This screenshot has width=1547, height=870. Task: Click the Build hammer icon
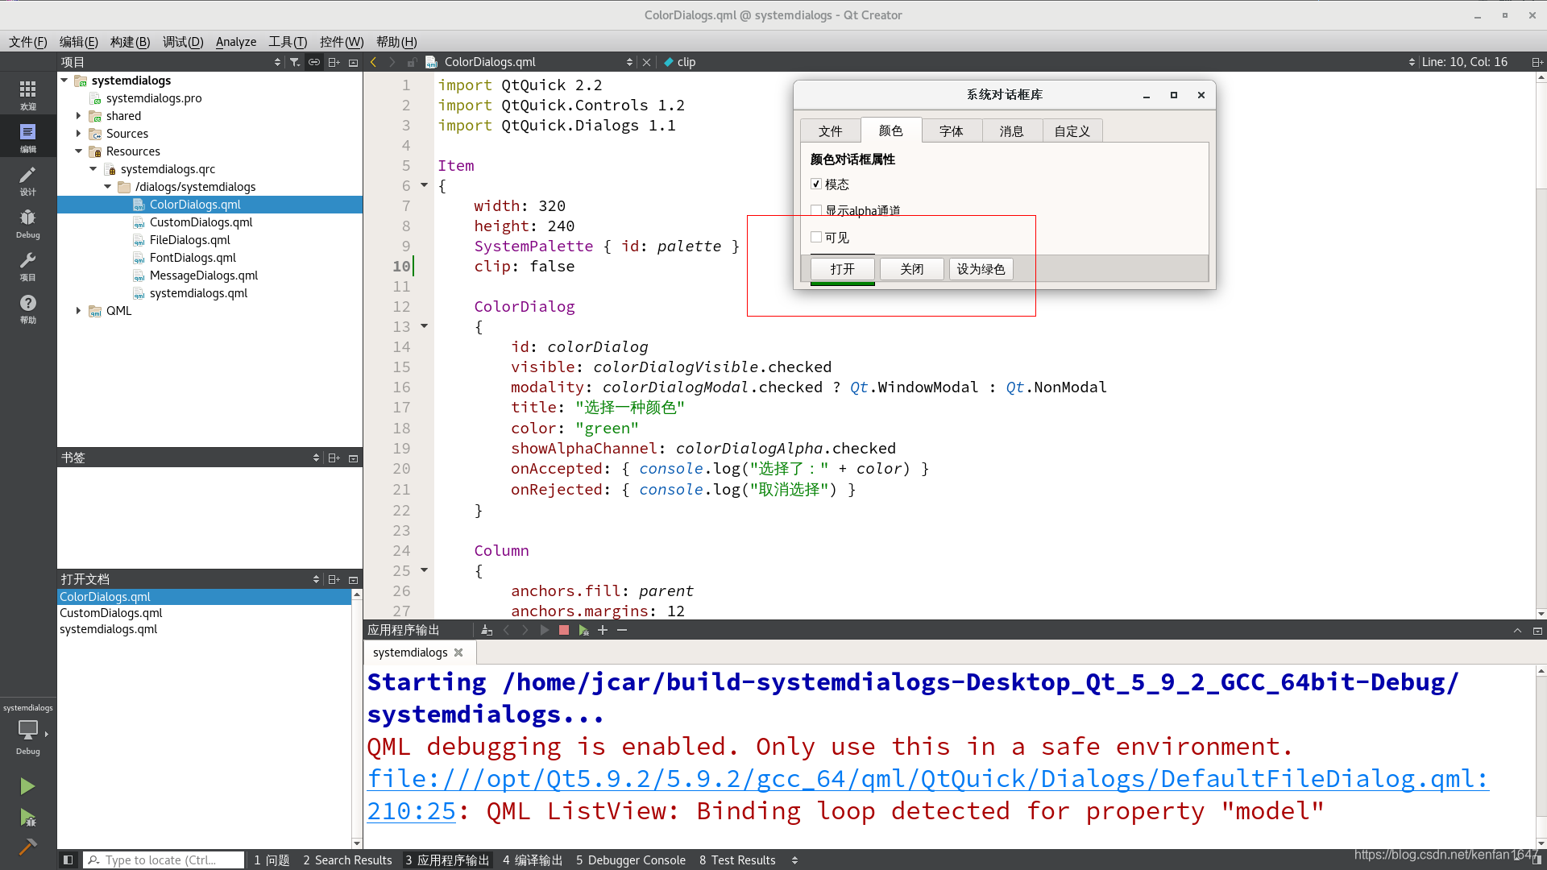coord(27,846)
